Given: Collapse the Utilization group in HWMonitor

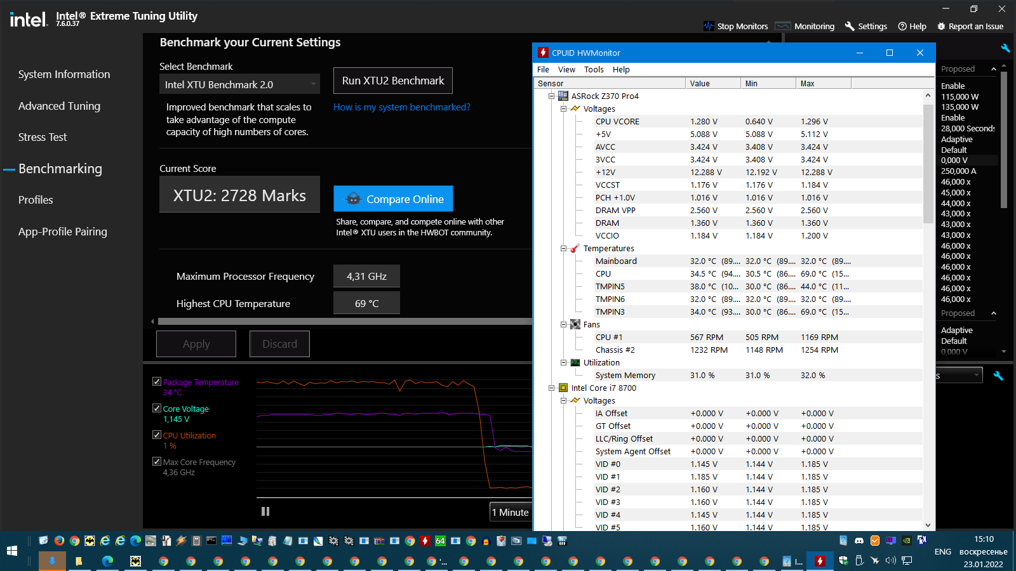Looking at the screenshot, I should click(x=563, y=362).
